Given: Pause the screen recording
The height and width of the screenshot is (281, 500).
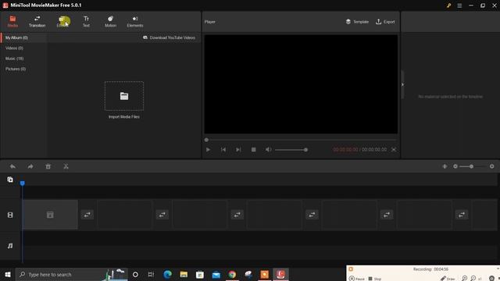Looking at the screenshot, I should click(357, 279).
